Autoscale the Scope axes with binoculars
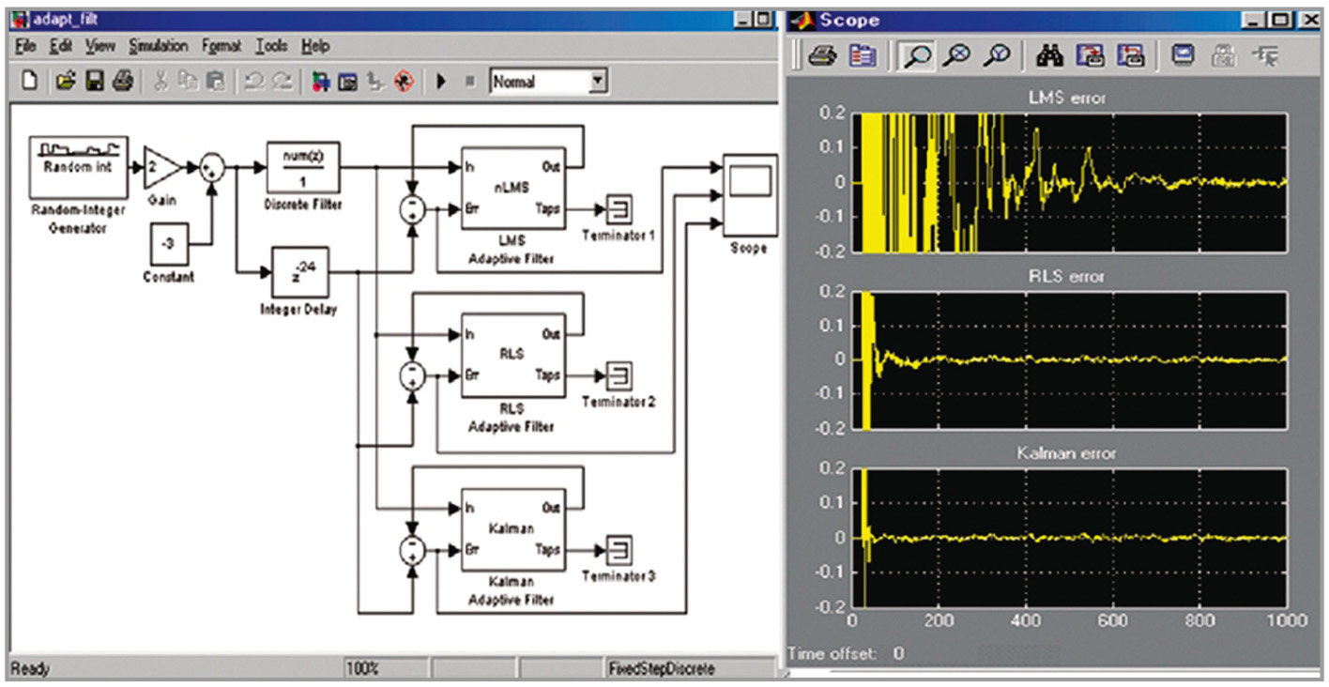1329x687 pixels. click(x=1049, y=56)
